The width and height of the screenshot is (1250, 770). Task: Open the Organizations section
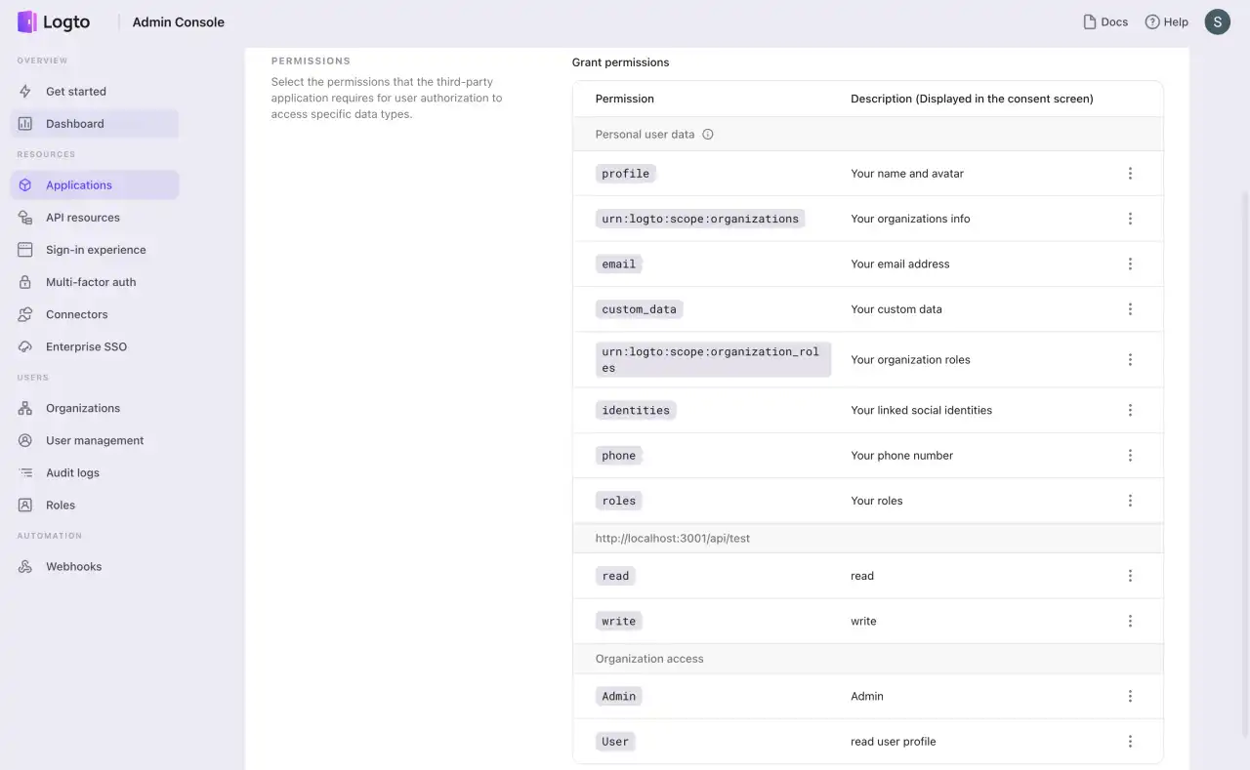(83, 408)
